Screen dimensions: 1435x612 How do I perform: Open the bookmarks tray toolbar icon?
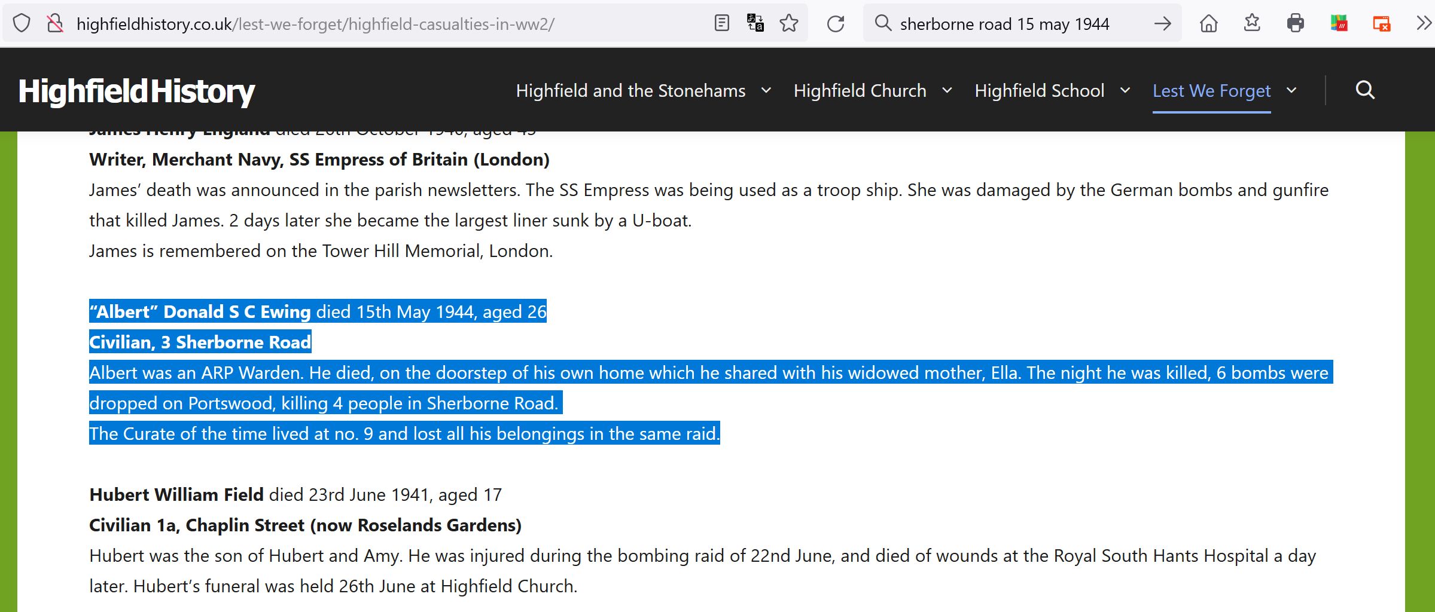(x=1252, y=24)
